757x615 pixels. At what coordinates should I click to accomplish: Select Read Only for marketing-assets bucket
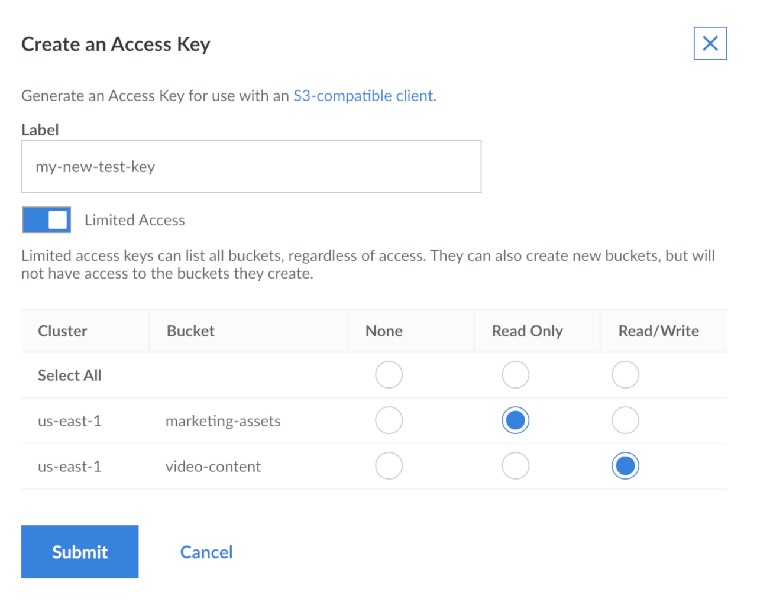(515, 420)
